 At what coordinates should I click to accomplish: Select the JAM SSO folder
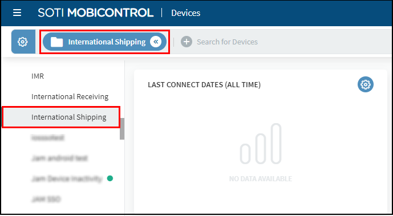coord(46,199)
